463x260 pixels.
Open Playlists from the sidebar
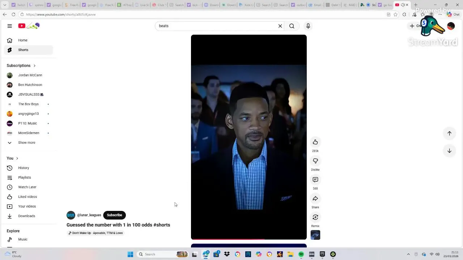coord(29,178)
